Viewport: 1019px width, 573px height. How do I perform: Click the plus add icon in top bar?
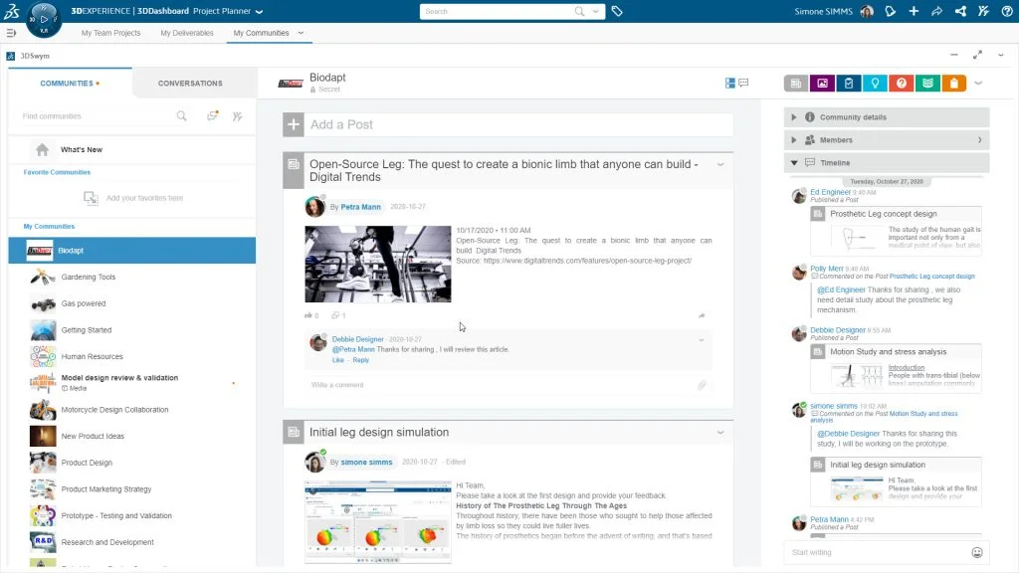[914, 11]
